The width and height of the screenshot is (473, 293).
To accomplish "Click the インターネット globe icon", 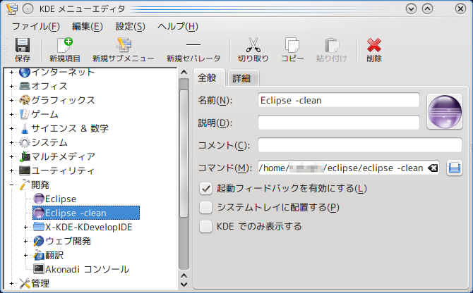I will click(25, 72).
